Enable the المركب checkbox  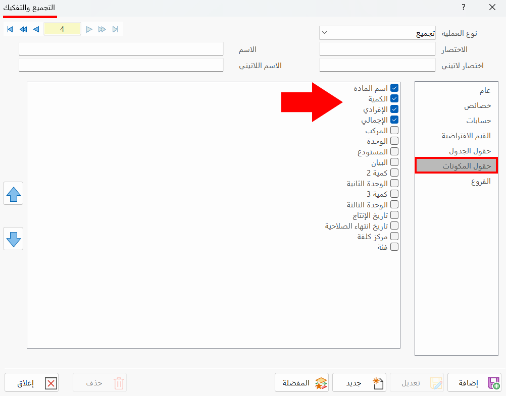[x=394, y=130]
